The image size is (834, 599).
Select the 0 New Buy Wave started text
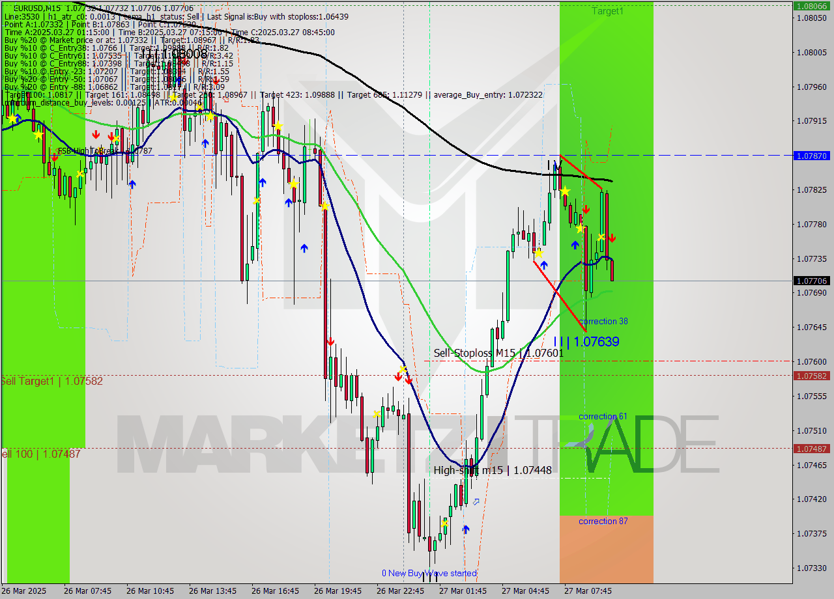coord(429,573)
